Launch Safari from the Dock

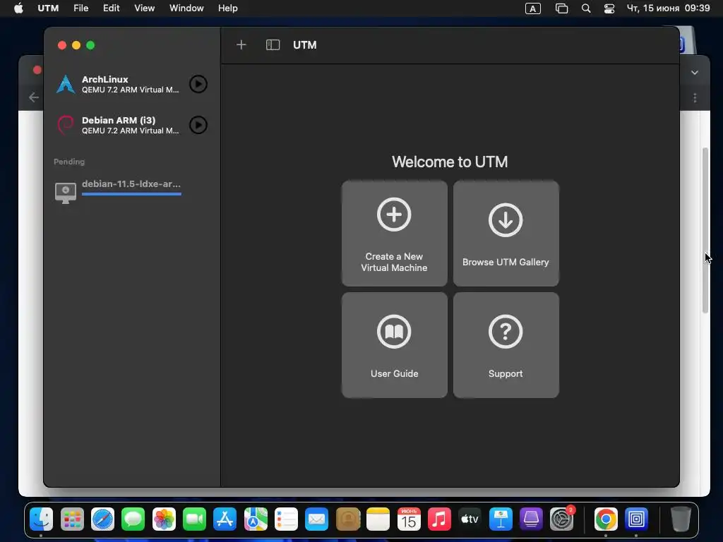click(x=103, y=519)
